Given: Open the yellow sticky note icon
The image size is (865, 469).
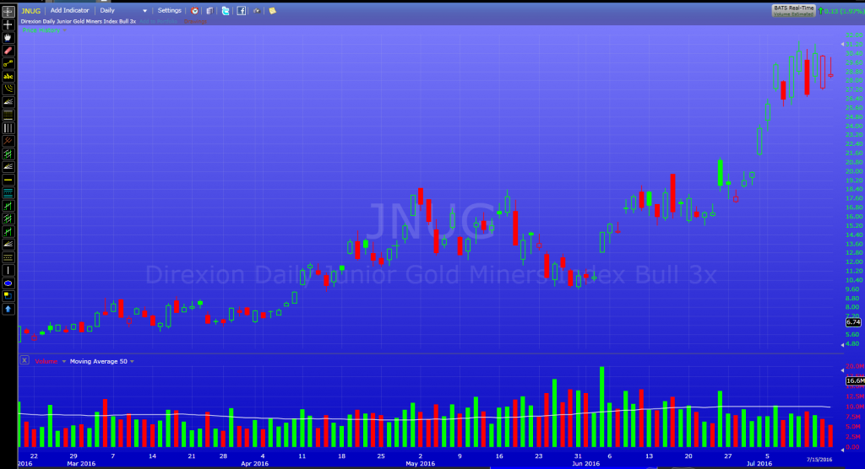Looking at the screenshot, I should [x=273, y=10].
